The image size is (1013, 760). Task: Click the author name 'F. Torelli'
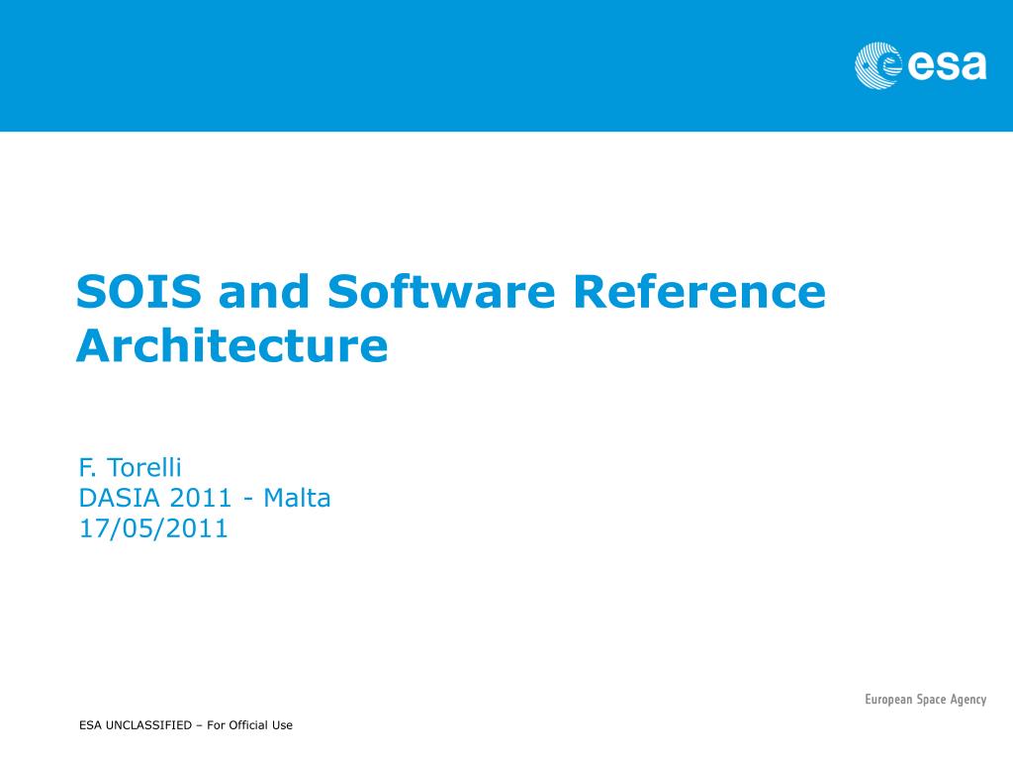(x=130, y=467)
